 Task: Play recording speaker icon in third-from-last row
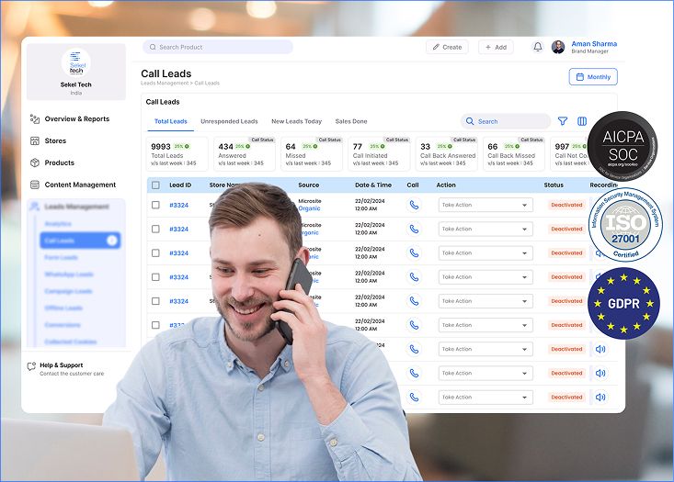click(600, 349)
